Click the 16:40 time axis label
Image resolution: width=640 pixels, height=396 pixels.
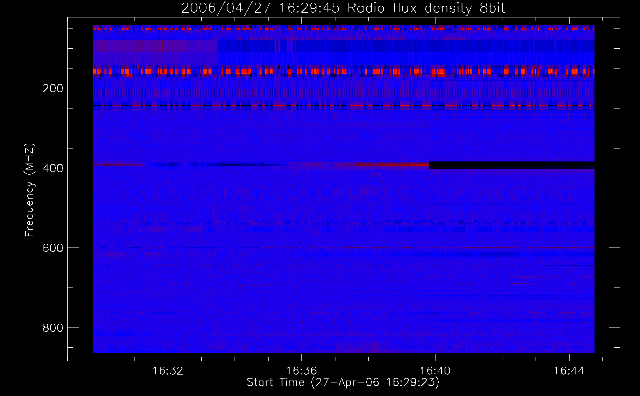[x=435, y=371]
